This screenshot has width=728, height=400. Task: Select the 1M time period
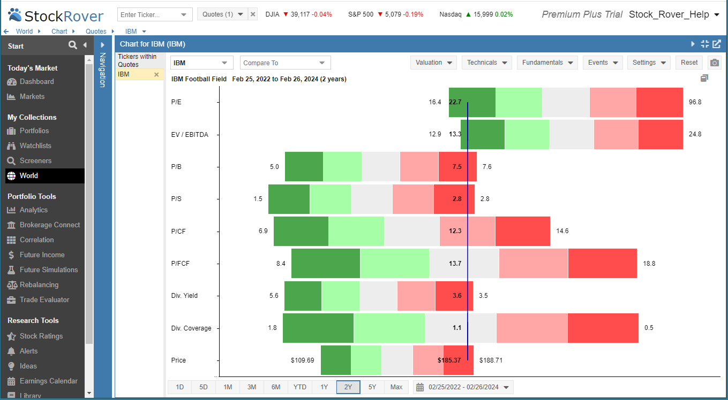228,387
